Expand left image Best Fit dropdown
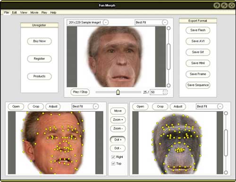236x182 pixels. 95,106
